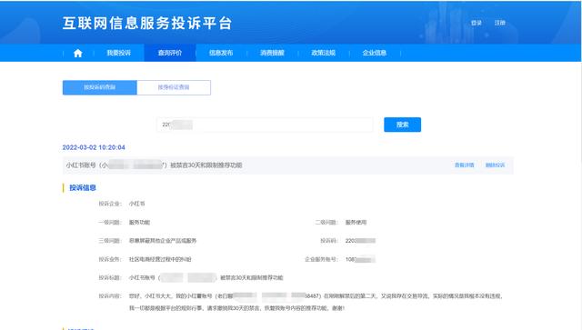Switch to 按投诉码查询 tab
The width and height of the screenshot is (582, 330).
pos(100,87)
